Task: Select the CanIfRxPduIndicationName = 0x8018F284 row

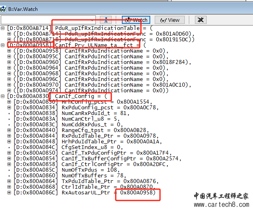Action: [x=102, y=62]
